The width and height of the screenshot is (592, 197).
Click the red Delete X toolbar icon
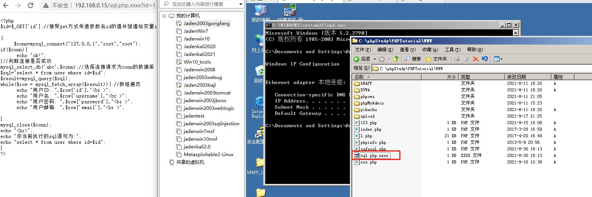[475, 59]
